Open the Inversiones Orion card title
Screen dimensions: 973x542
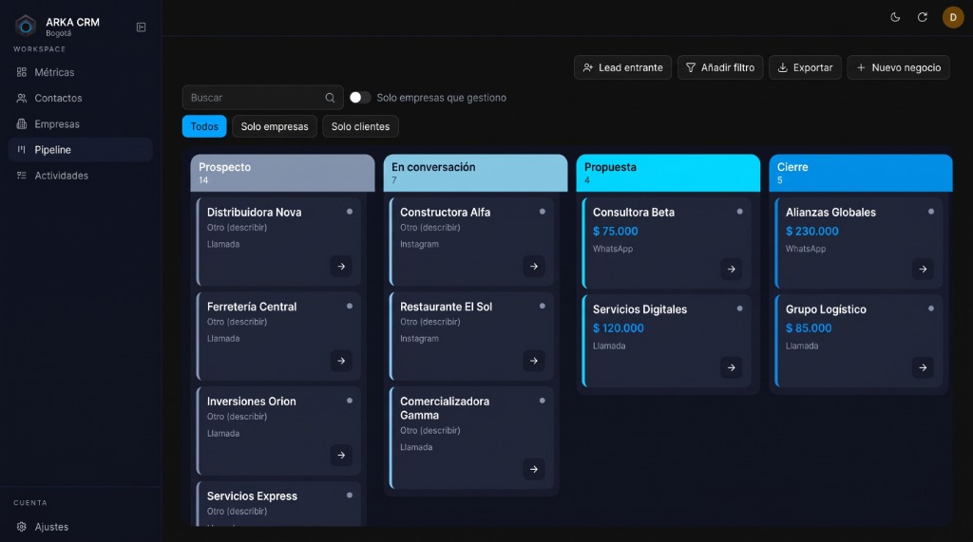click(x=251, y=402)
